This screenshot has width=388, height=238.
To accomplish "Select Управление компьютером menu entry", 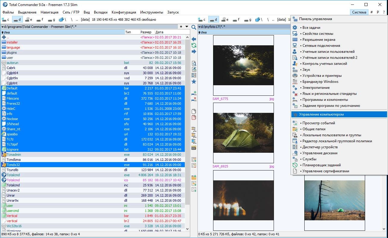I will tap(339, 114).
